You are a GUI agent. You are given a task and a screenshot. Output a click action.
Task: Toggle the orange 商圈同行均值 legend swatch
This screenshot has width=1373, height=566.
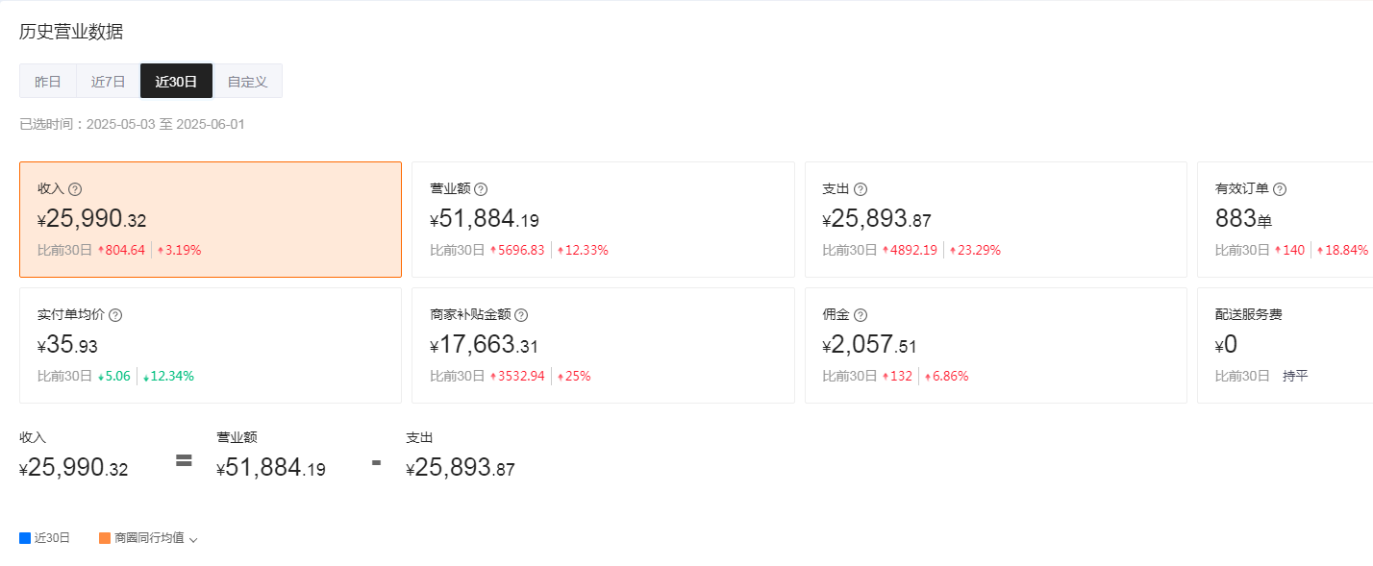pyautogui.click(x=105, y=538)
